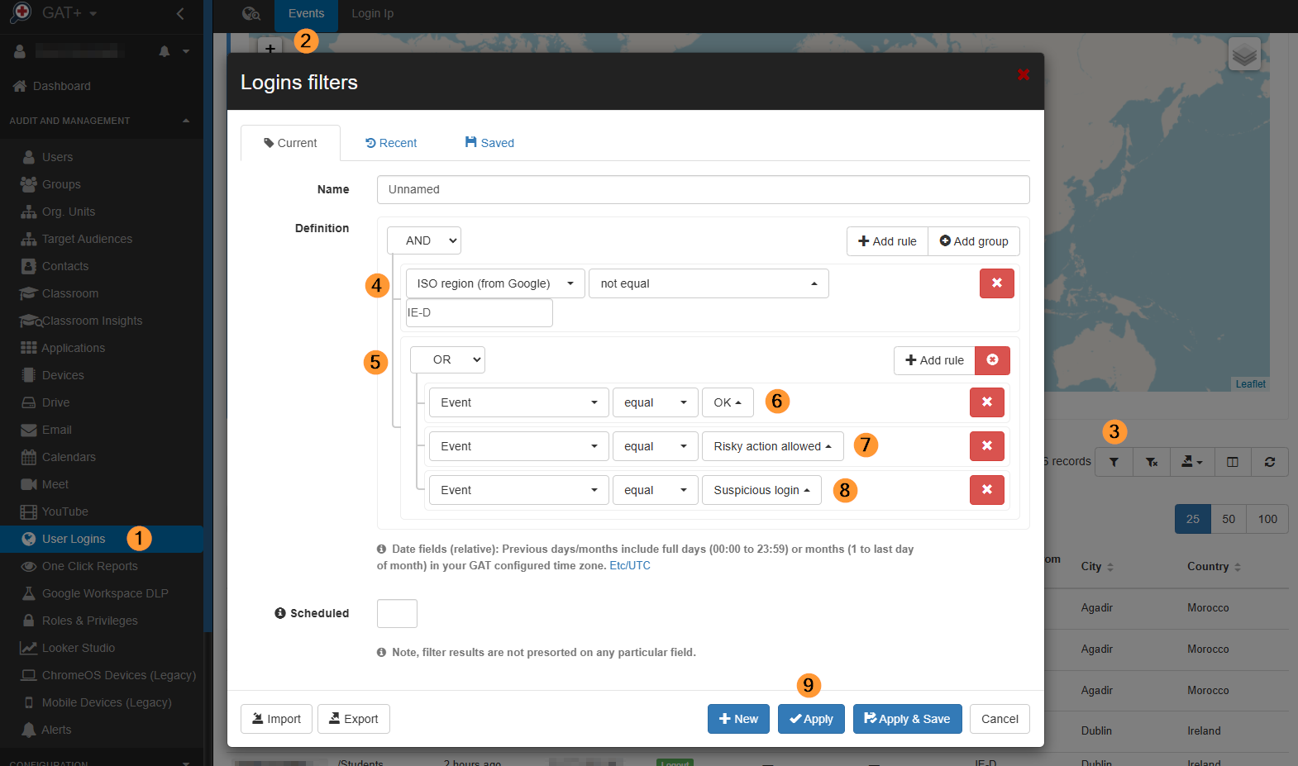The image size is (1298, 766).
Task: Open the export download dropdown icon
Action: [1192, 462]
